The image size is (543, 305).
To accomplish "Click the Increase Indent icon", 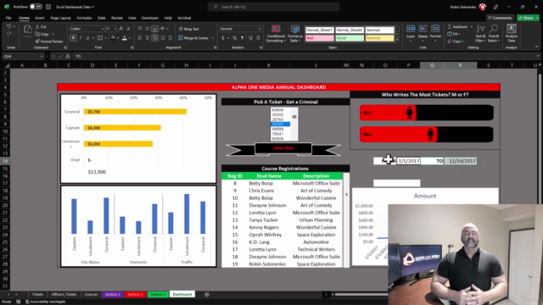I will [170, 38].
